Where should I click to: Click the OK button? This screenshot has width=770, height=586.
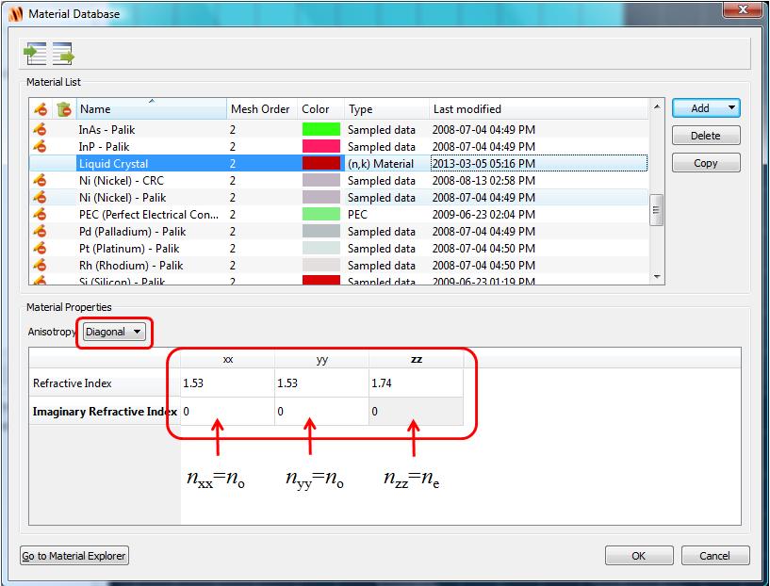click(x=639, y=556)
